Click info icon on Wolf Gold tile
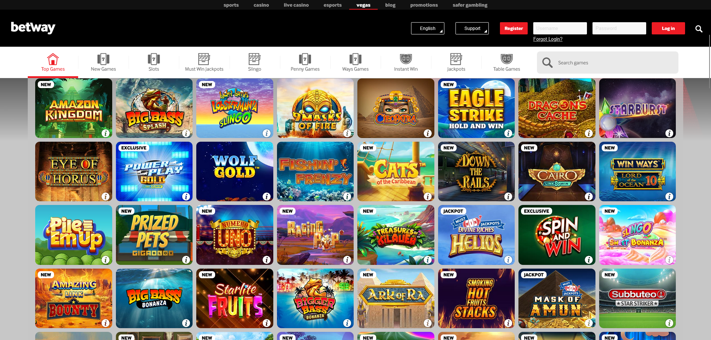Screen dimensions: 711x340 tap(267, 196)
